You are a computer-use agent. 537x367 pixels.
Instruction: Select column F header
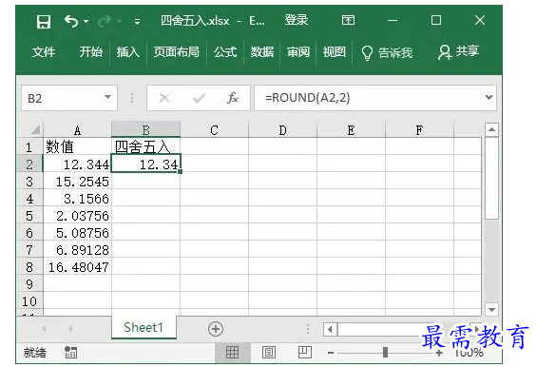(x=419, y=130)
